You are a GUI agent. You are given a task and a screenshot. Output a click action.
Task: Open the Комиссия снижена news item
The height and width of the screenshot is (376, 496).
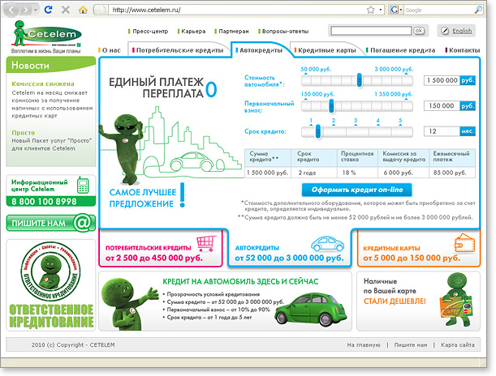43,84
